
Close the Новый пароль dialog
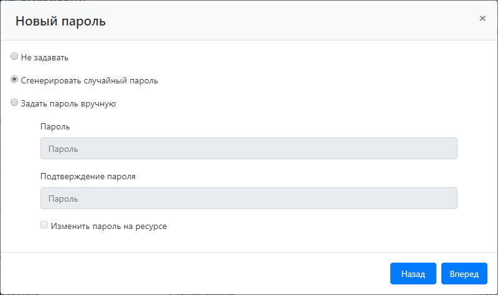tap(482, 19)
